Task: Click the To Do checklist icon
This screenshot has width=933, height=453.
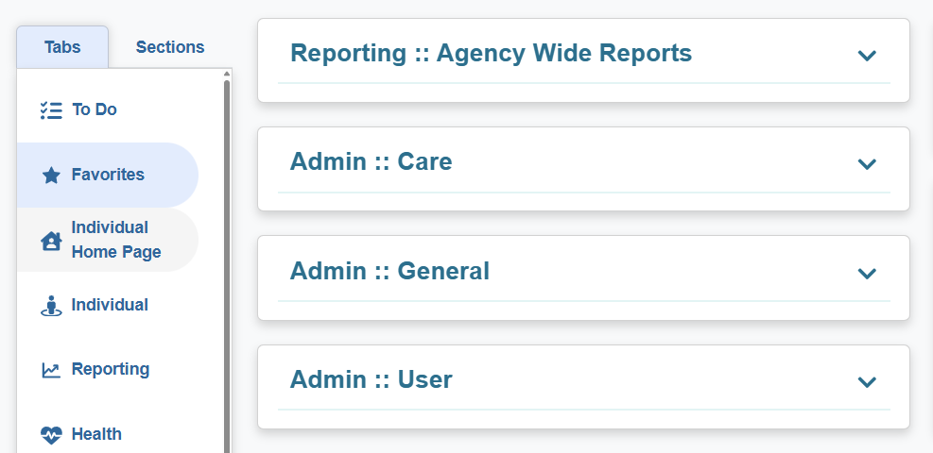Action: coord(51,110)
